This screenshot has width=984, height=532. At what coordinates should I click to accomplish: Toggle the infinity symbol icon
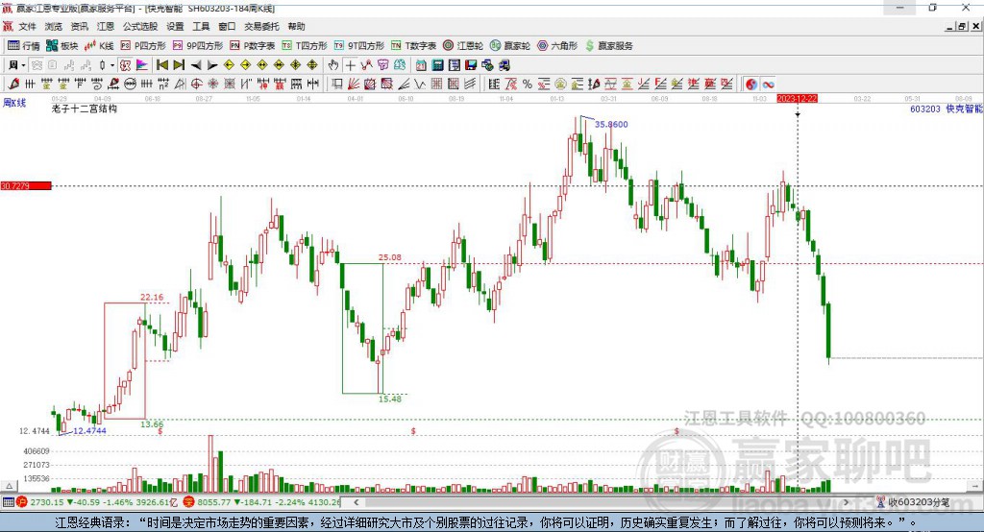coord(768,85)
